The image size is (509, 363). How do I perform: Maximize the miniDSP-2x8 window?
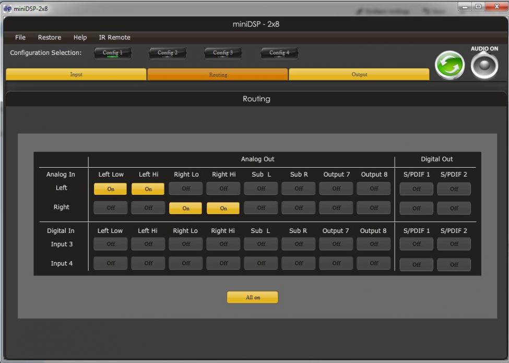pos(478,6)
